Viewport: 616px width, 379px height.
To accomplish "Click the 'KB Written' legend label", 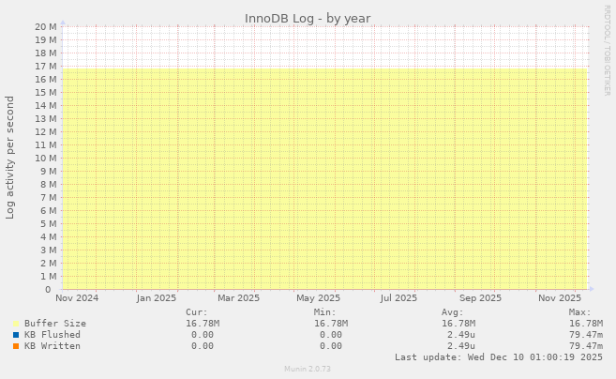I will click(x=53, y=346).
